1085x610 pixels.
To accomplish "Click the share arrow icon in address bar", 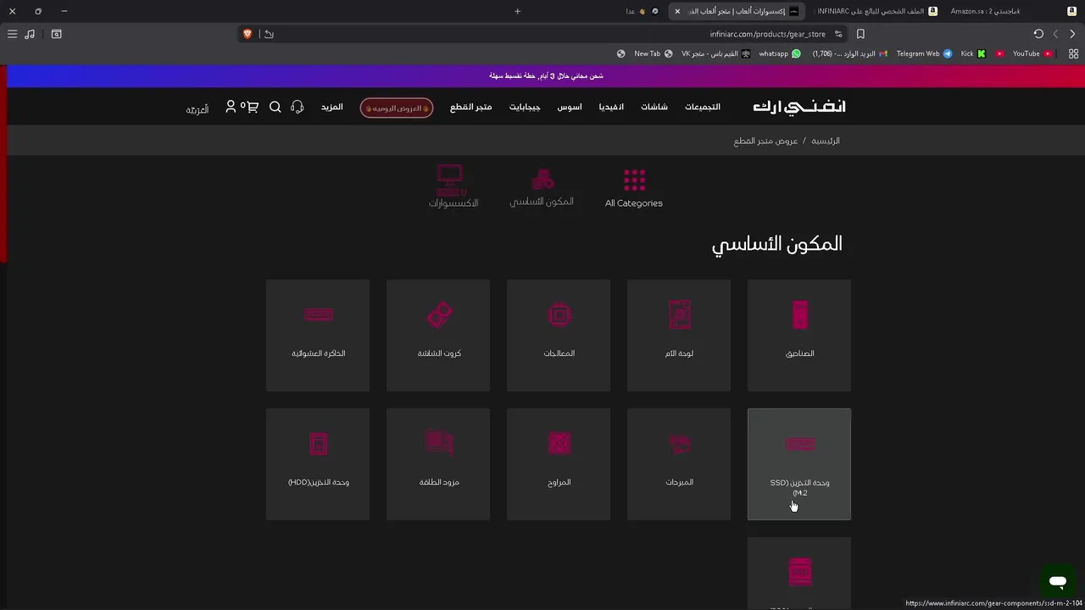I will 269,34.
